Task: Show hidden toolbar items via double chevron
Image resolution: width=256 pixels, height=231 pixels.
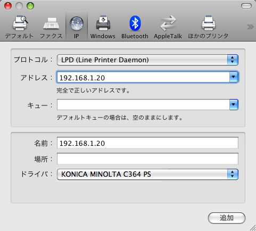Action: (x=250, y=27)
